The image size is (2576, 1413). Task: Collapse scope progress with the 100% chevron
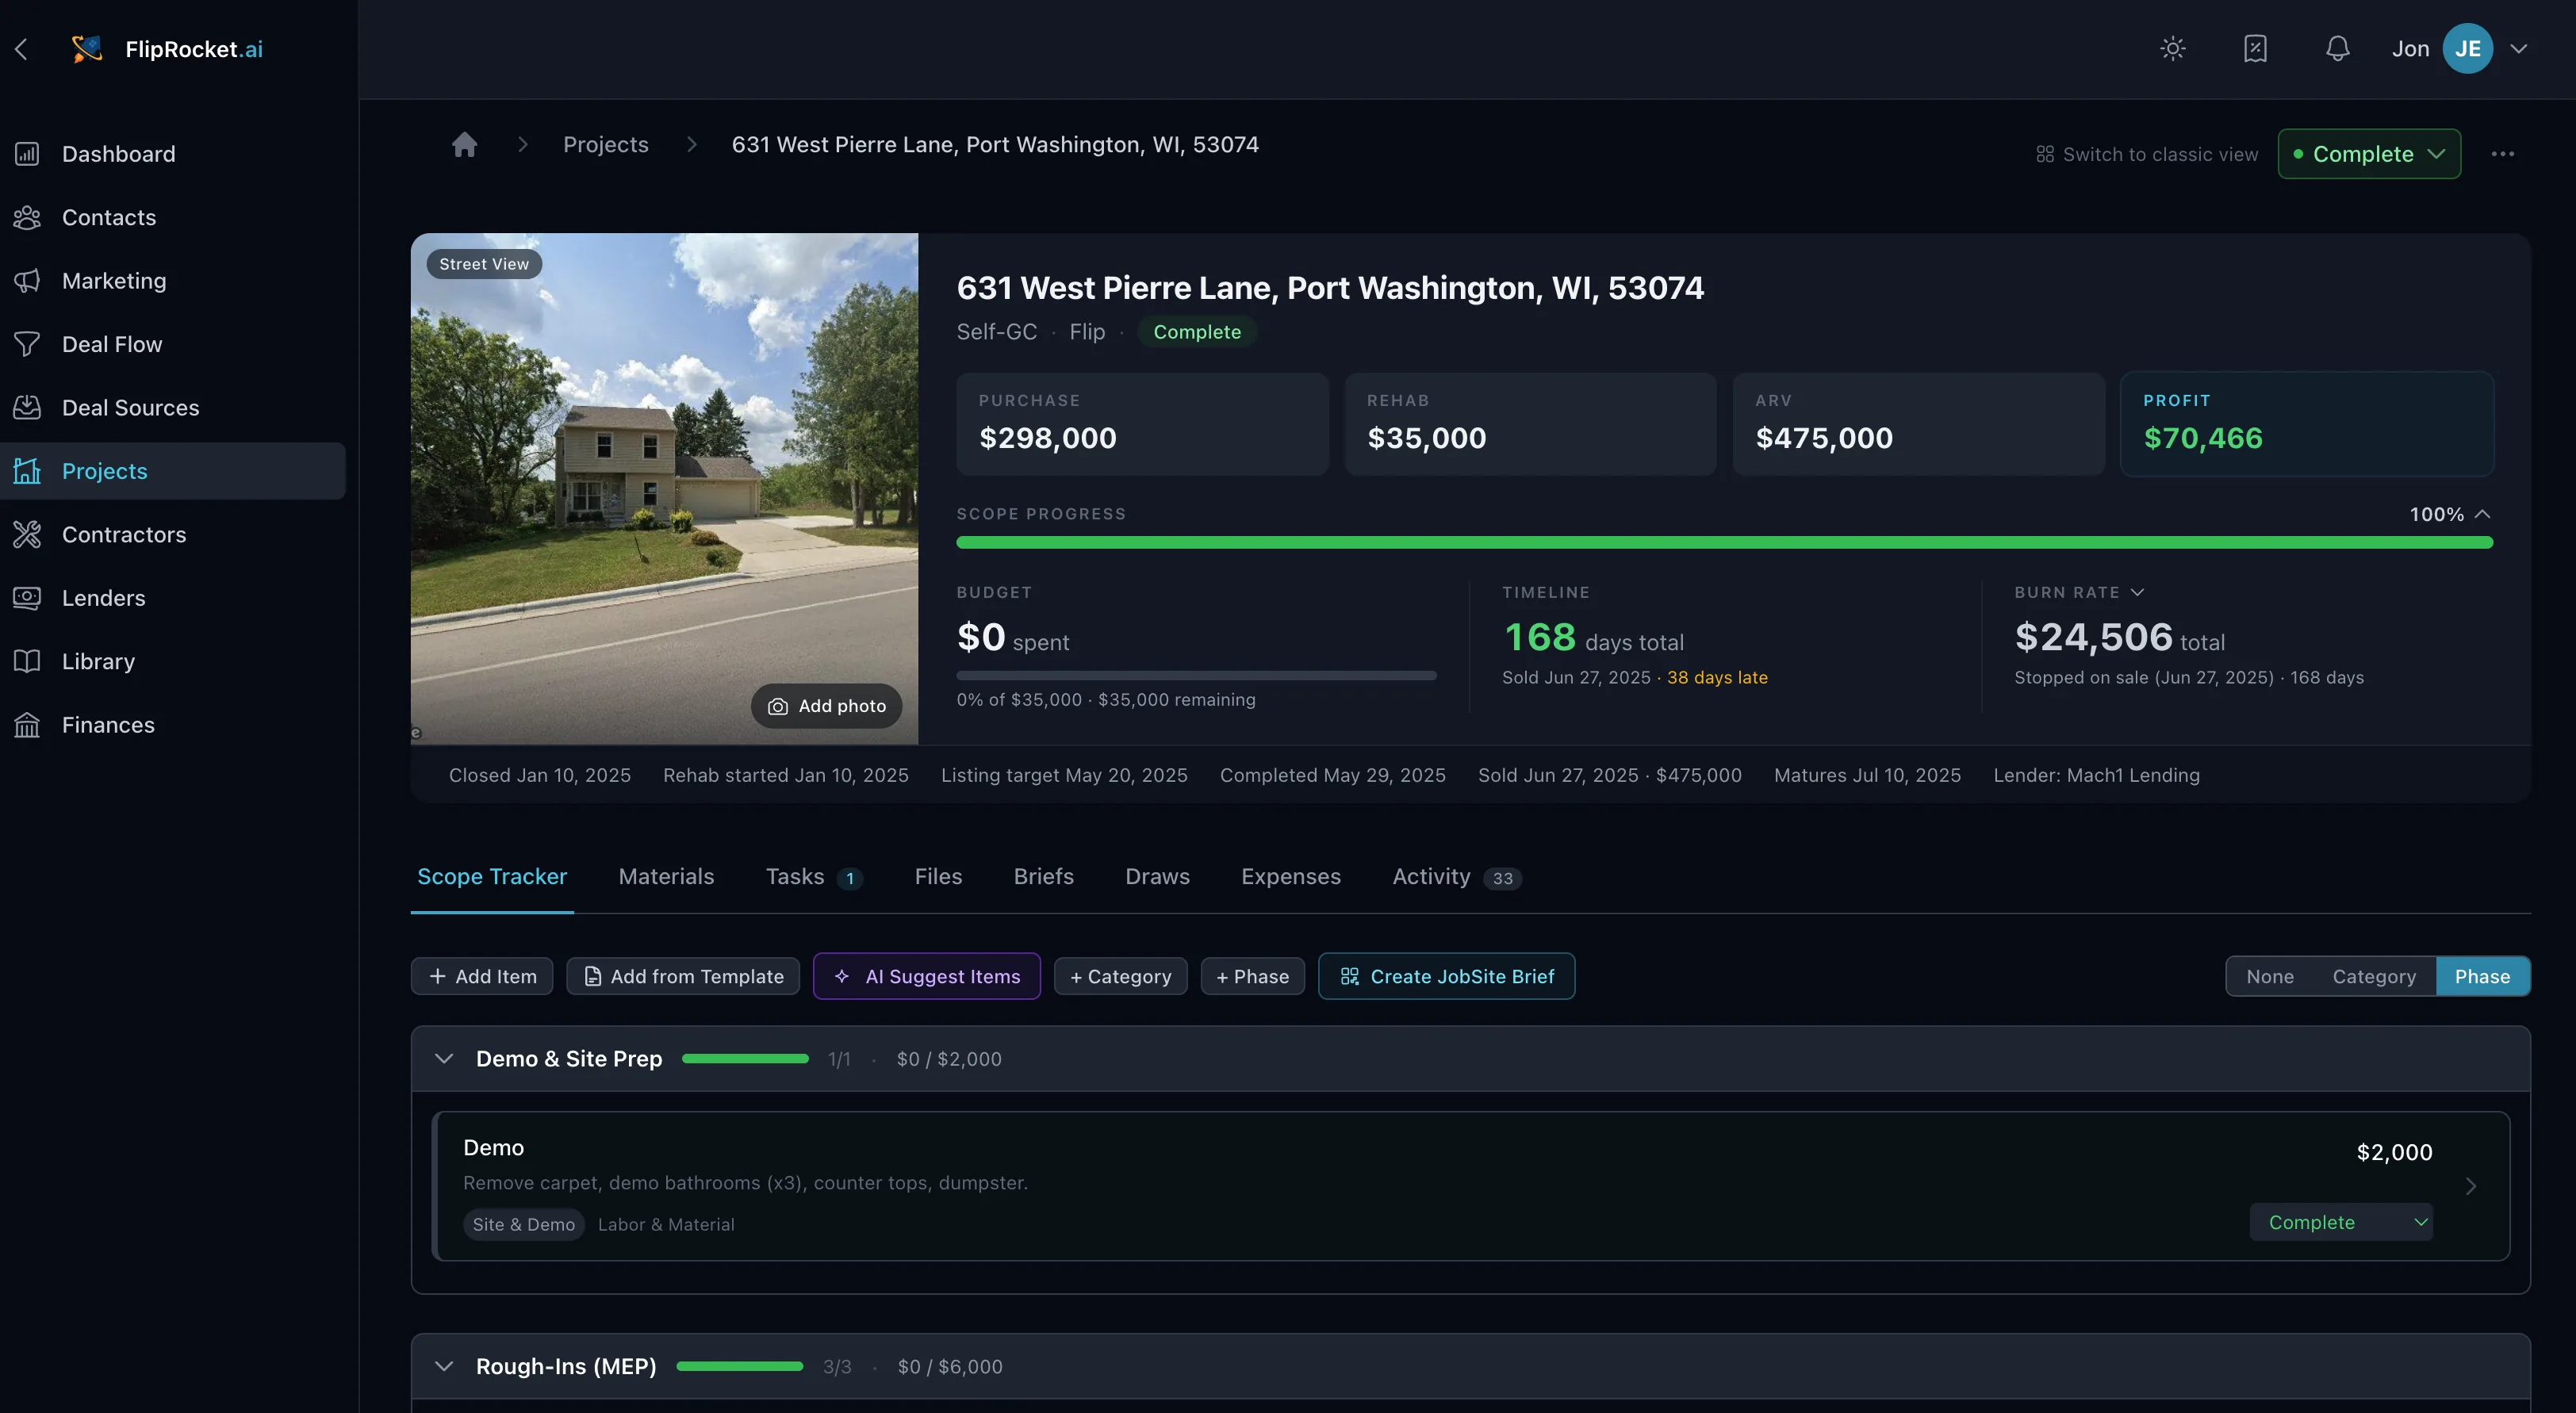(2481, 515)
